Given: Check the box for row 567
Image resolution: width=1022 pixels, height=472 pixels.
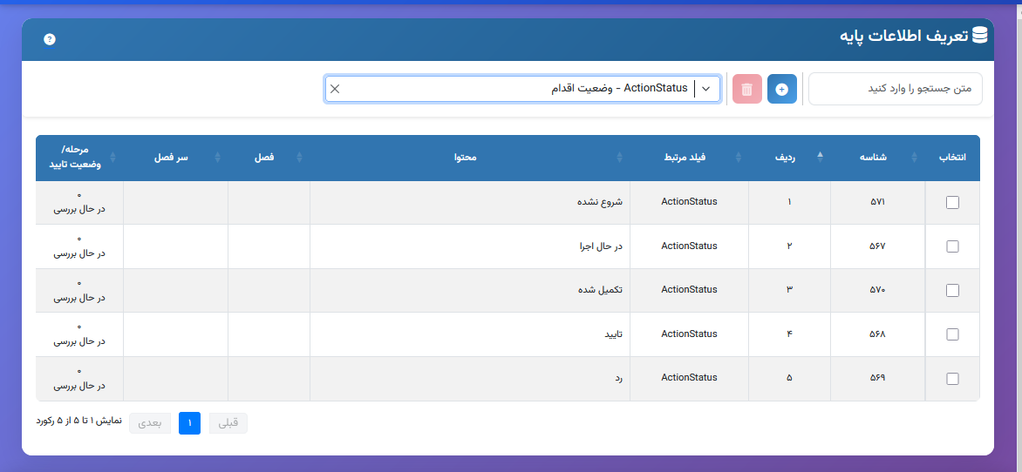Looking at the screenshot, I should 952,246.
